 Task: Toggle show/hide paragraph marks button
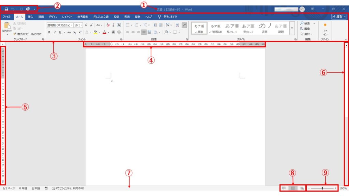click(184, 25)
